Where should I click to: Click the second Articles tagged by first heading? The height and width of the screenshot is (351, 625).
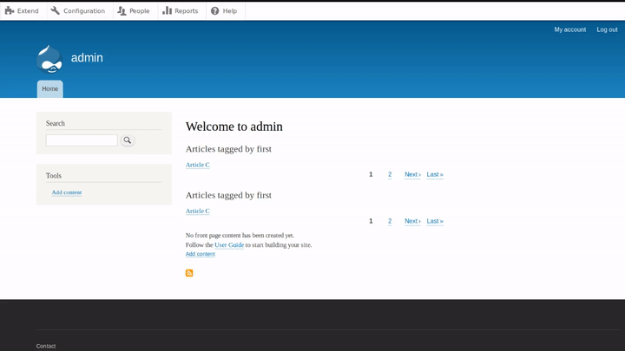[x=228, y=195]
